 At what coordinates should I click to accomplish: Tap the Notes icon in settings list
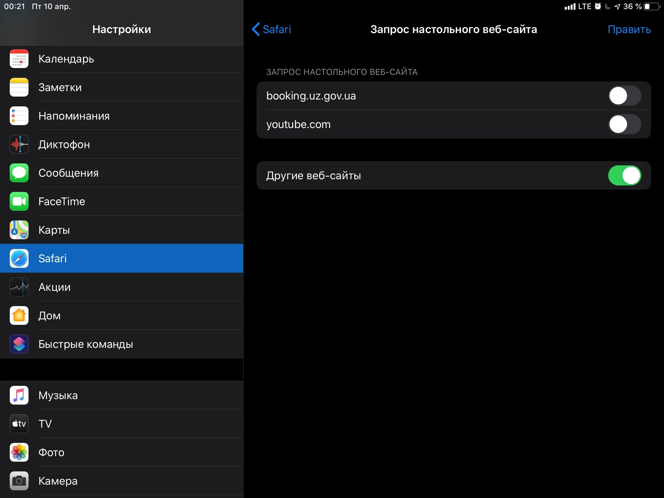(x=19, y=88)
